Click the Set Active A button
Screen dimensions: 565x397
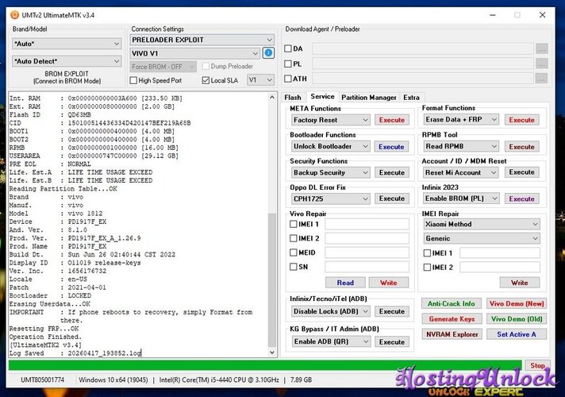[x=517, y=334]
